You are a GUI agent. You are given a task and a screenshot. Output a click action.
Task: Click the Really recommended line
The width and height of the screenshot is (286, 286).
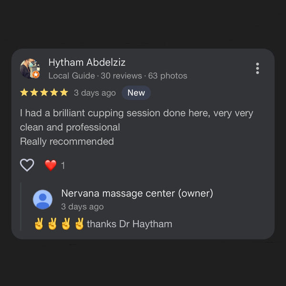pos(67,142)
